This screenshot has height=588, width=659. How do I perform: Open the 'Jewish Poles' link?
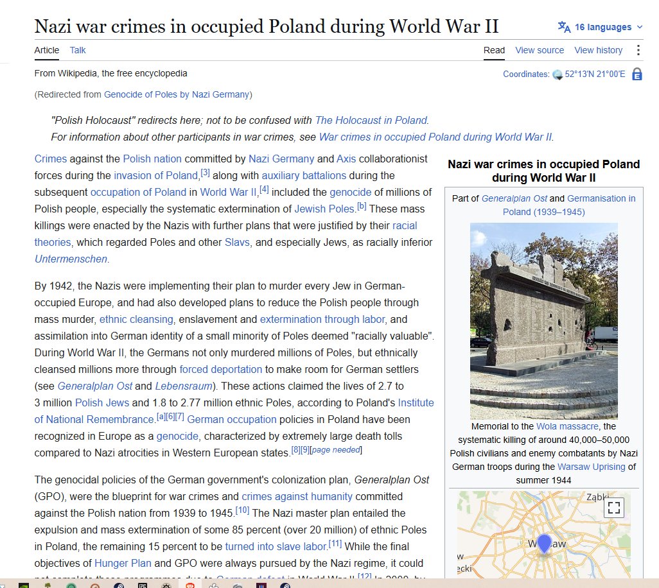324,209
